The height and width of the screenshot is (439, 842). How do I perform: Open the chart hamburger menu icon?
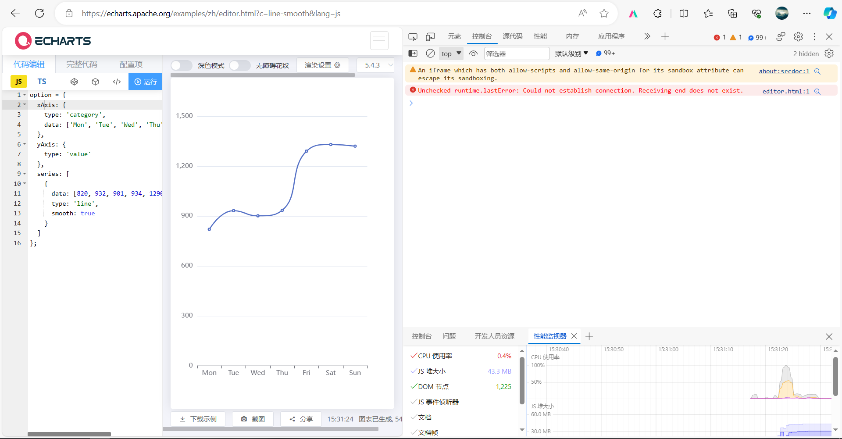click(379, 40)
